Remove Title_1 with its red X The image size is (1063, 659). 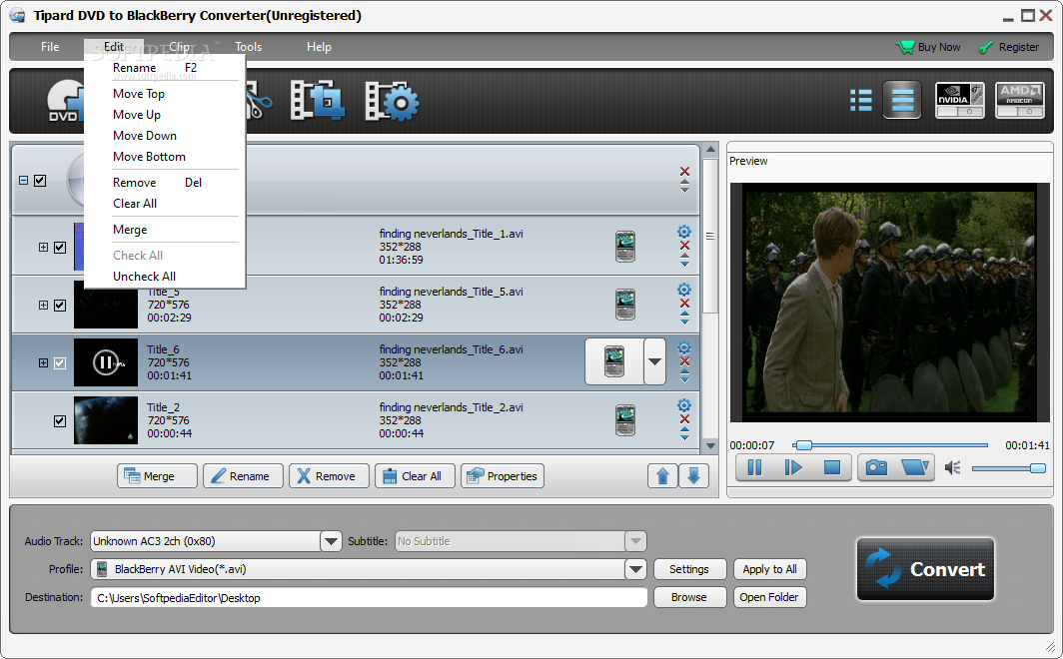[x=684, y=246]
